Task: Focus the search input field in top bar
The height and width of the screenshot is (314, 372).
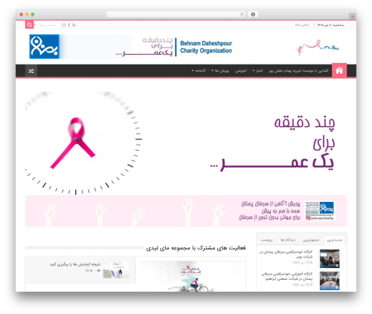Action: (x=48, y=25)
